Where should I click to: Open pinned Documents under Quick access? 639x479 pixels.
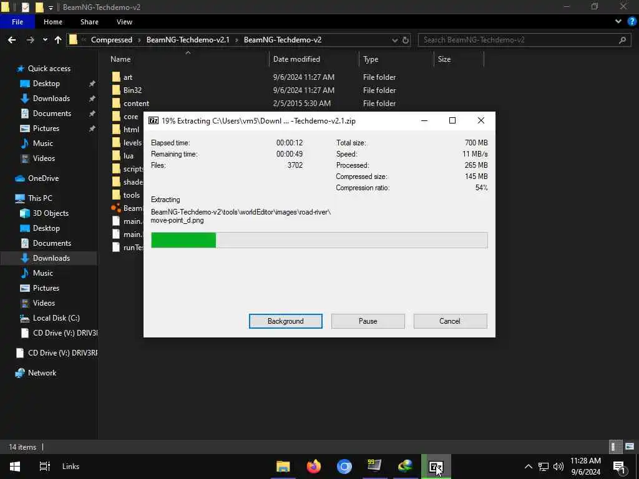click(52, 114)
